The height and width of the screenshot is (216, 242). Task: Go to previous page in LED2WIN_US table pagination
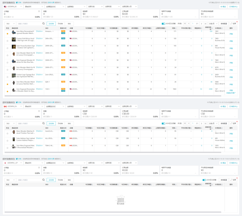[189, 23]
